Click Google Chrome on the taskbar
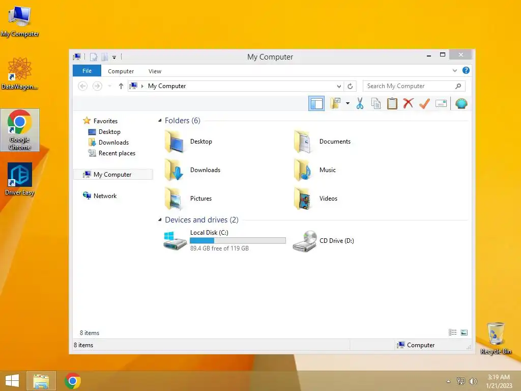The width and height of the screenshot is (521, 391). tap(72, 381)
